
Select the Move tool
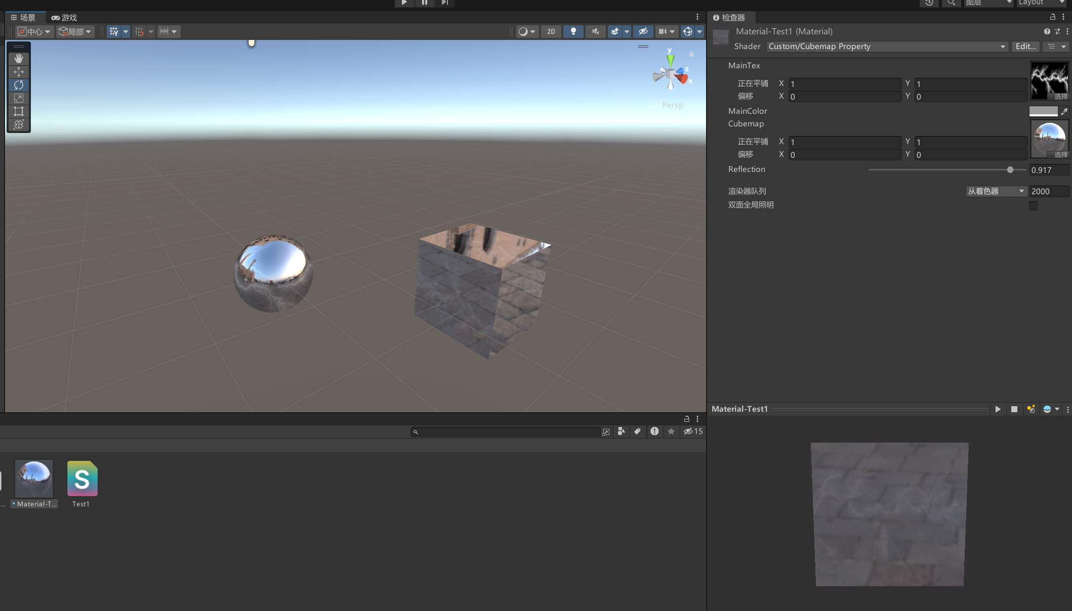tap(19, 72)
